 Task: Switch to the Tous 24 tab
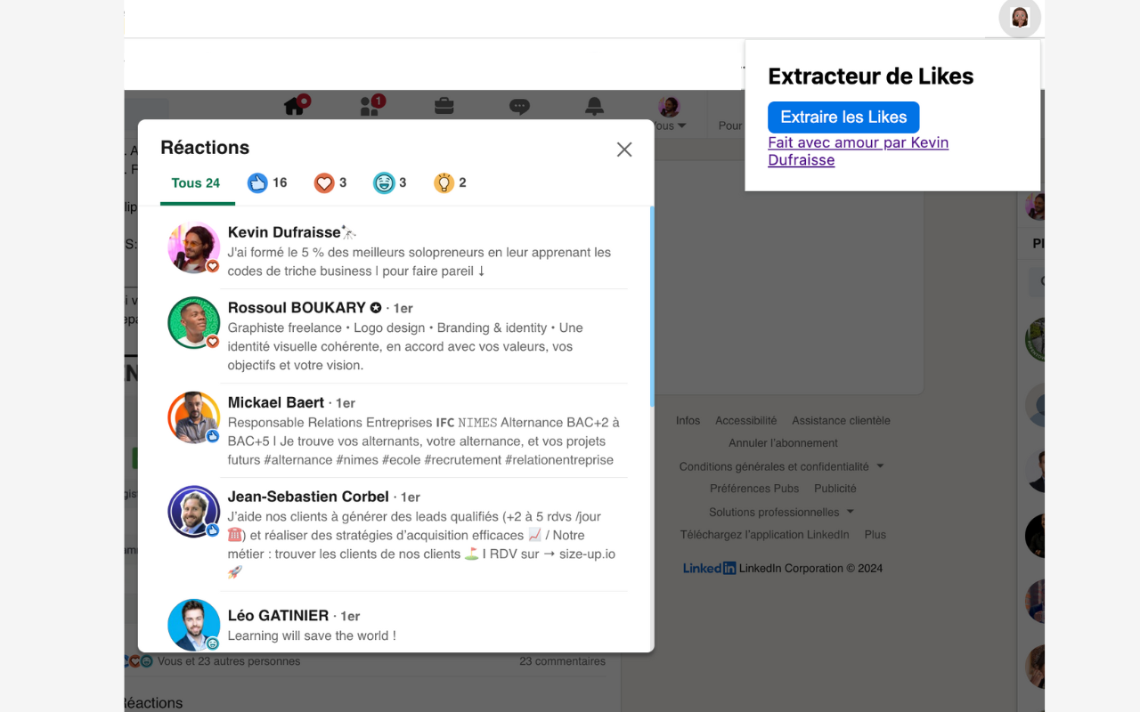197,182
